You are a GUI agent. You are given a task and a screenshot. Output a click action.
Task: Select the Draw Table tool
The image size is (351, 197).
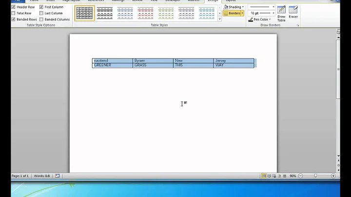281,14
